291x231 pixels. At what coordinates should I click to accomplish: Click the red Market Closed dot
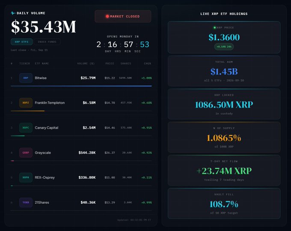tap(107, 16)
